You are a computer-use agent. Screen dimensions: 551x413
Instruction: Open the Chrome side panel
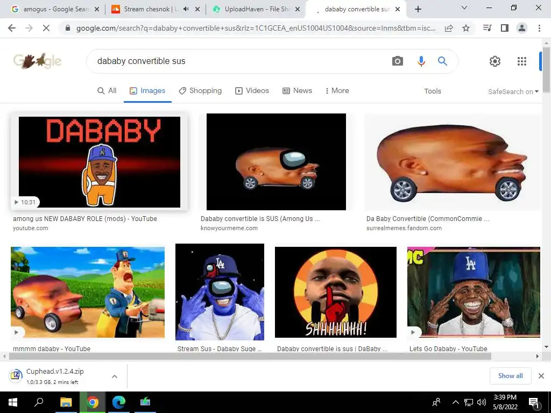click(505, 28)
